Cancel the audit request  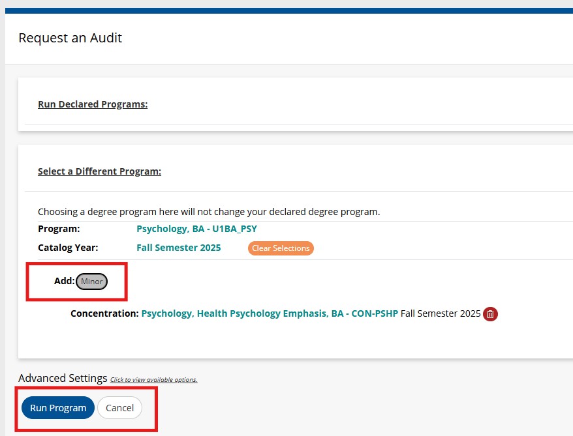coord(119,407)
